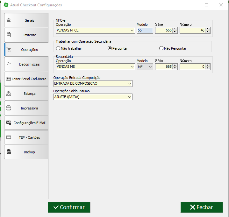Expand Operação Entrada Composição dropdown
This screenshot has width=229, height=217.
coord(129,83)
